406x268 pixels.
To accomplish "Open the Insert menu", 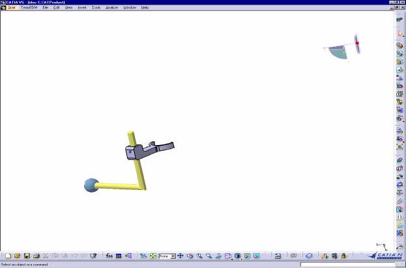I will [x=82, y=7].
